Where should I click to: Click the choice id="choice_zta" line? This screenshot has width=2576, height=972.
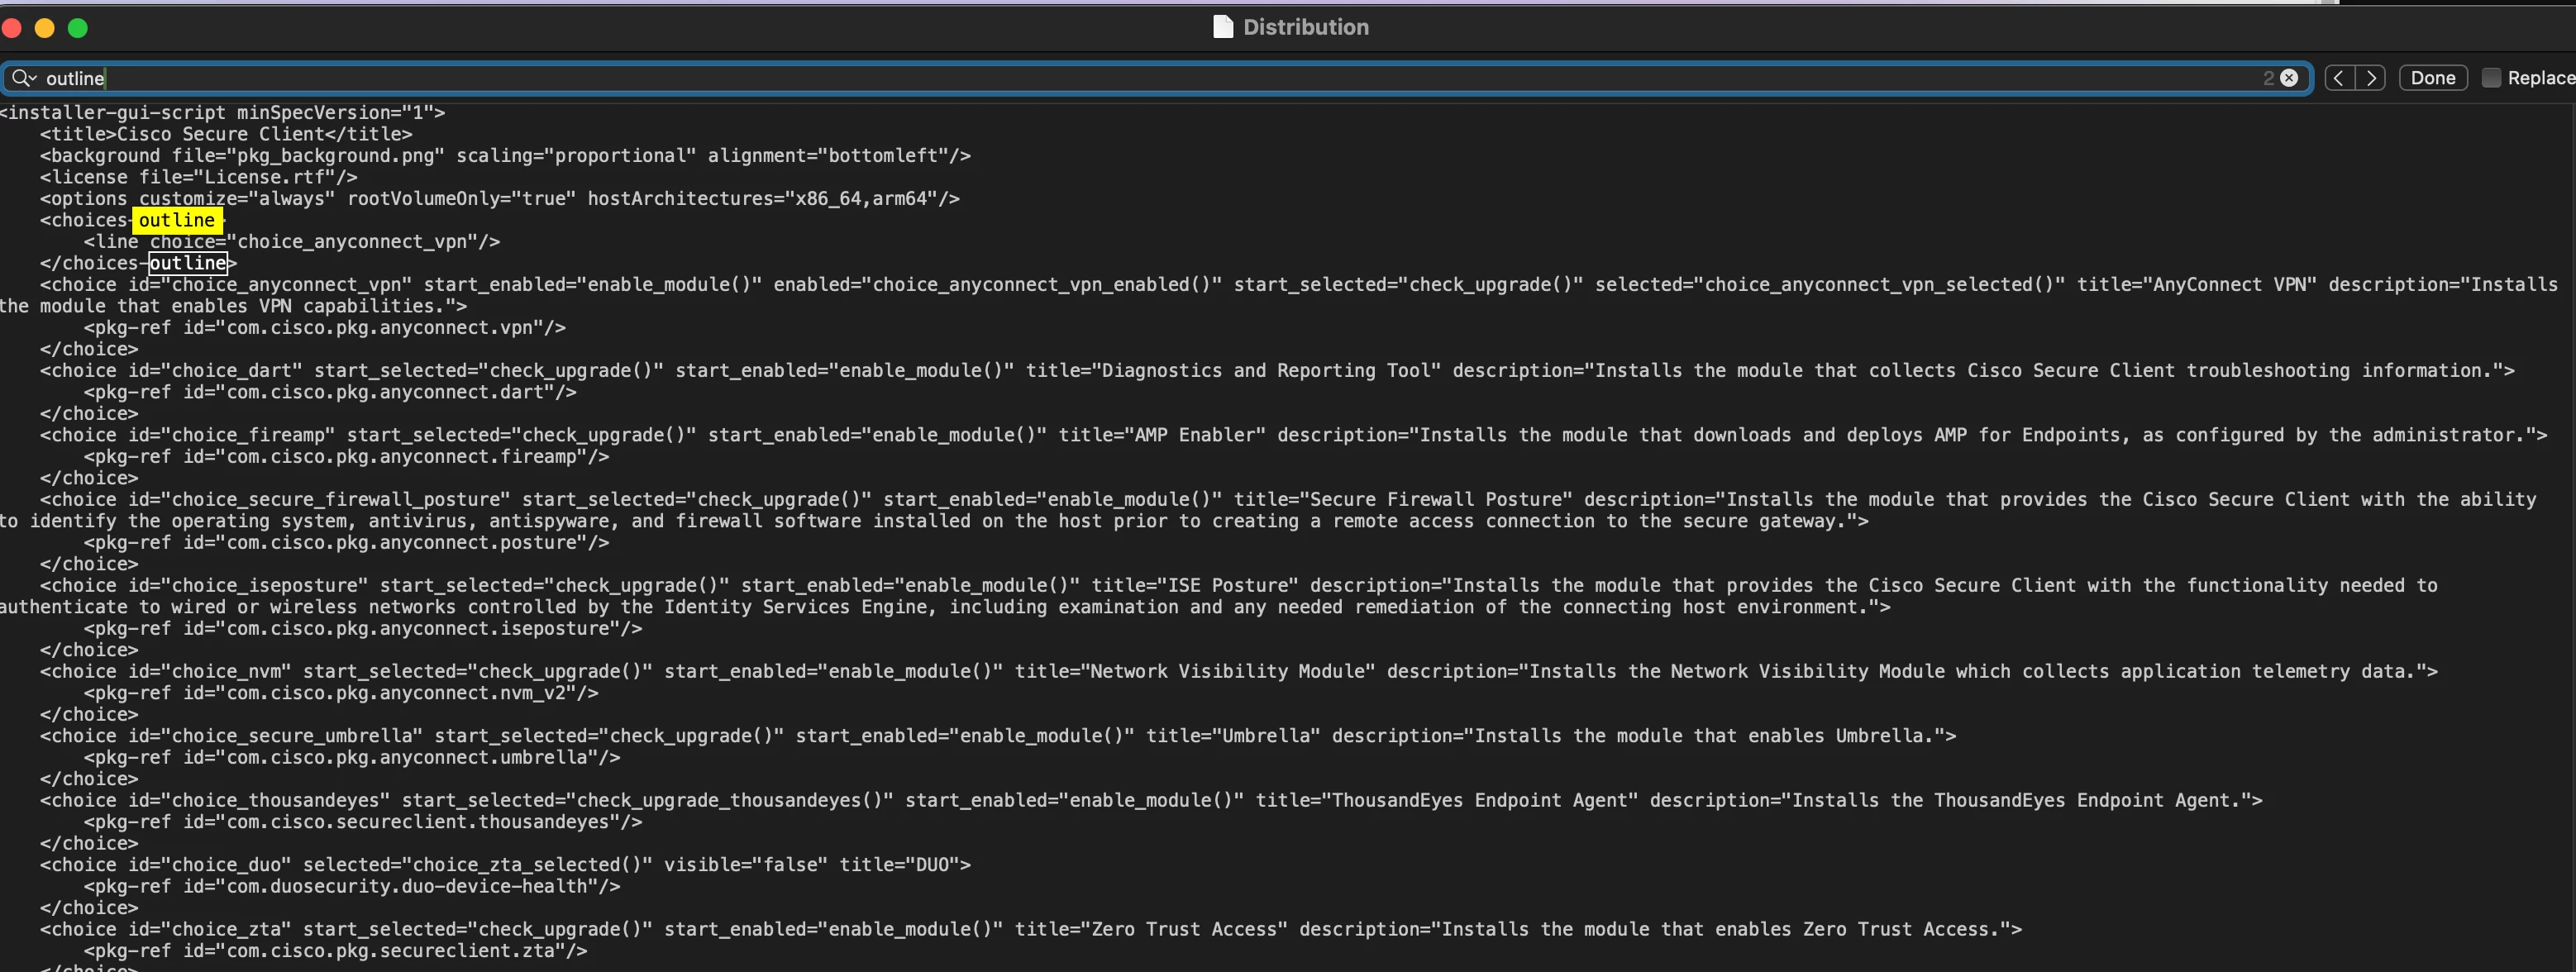[x=1031, y=930]
